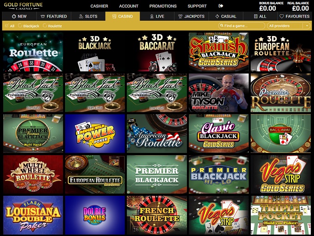Click the dealer icon beside Live

152,17
